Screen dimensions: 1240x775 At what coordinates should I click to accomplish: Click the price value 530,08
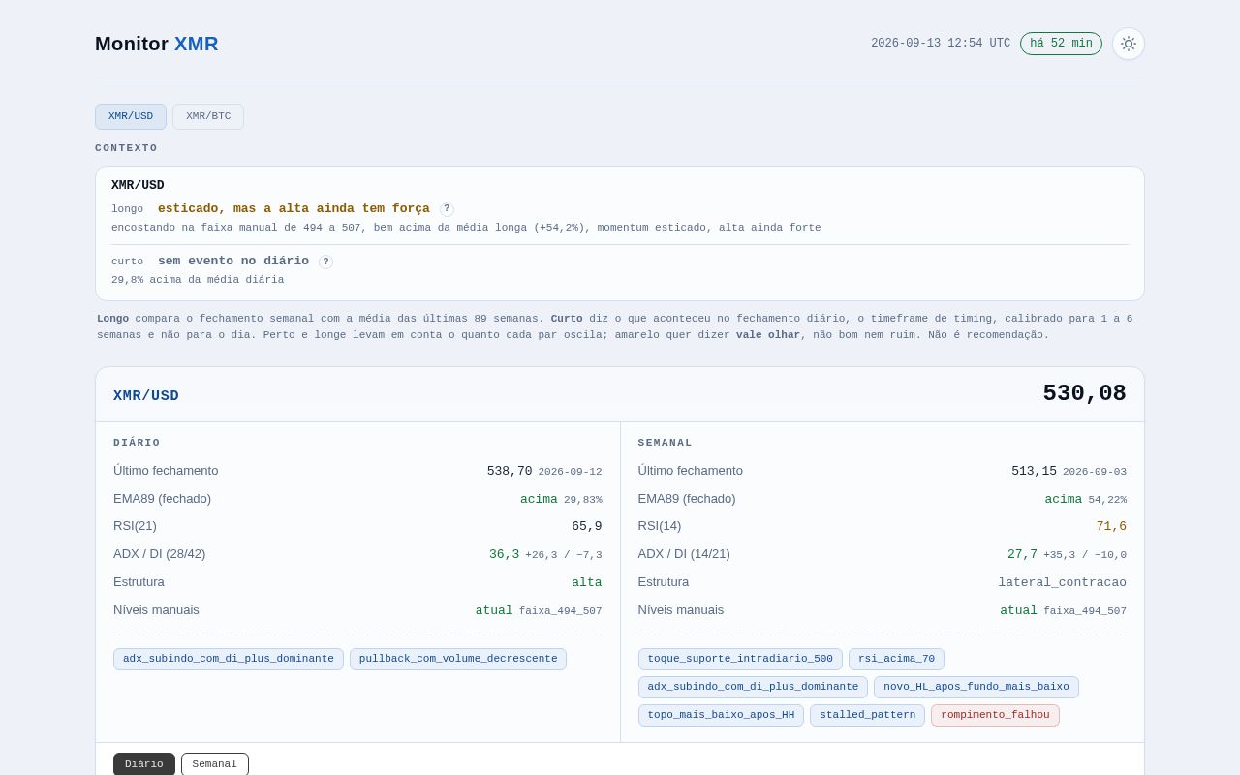click(x=1084, y=394)
